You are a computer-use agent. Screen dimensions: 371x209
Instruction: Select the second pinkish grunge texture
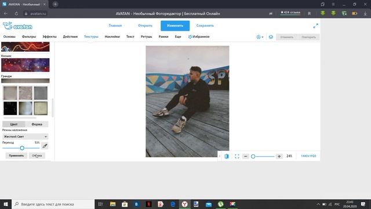26,93
